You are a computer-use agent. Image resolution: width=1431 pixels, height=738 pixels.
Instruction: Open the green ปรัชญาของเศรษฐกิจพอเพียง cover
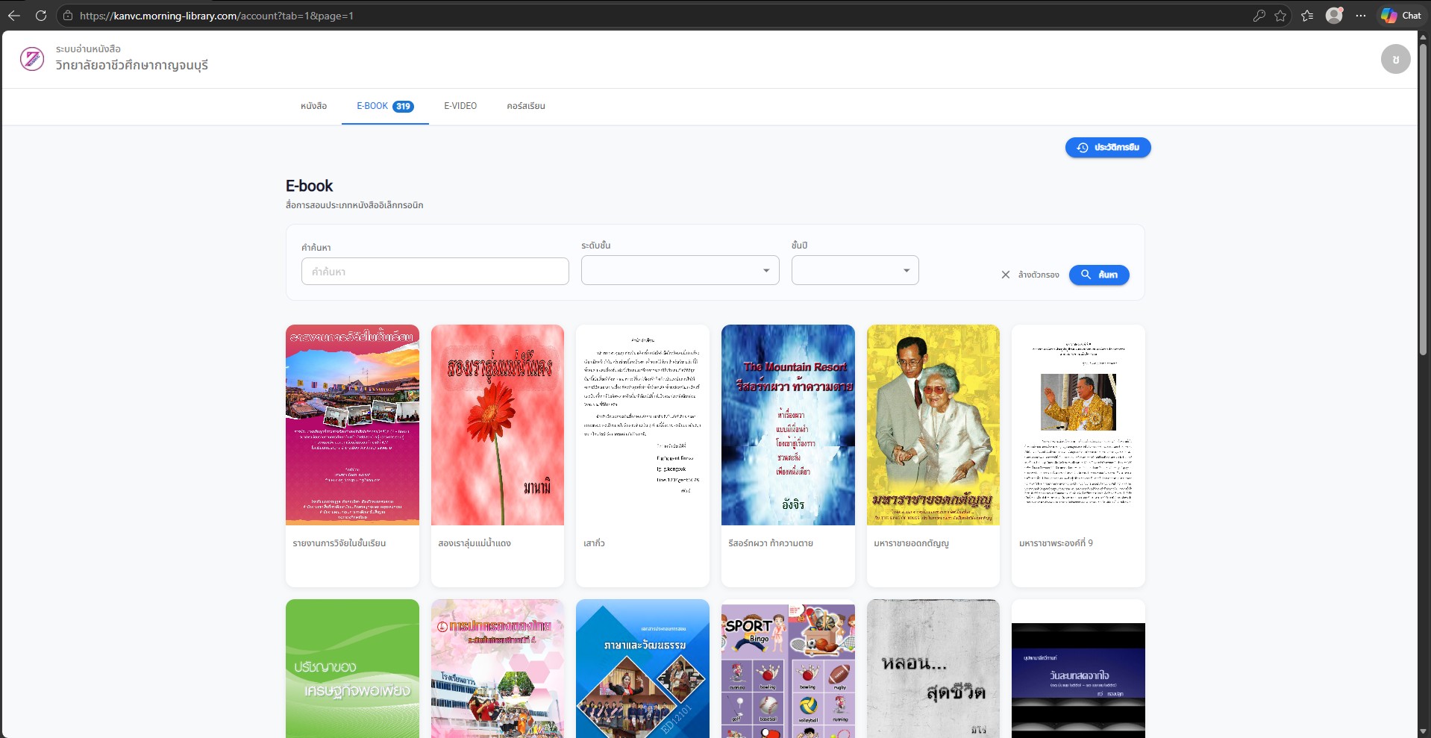click(352, 669)
